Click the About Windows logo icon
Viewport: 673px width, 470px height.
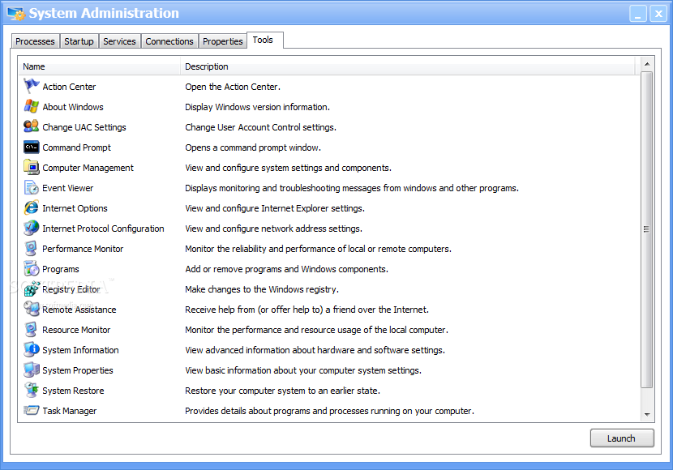(x=32, y=106)
